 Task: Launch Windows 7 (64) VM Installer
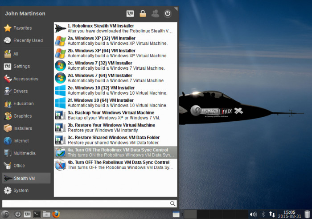115,78
